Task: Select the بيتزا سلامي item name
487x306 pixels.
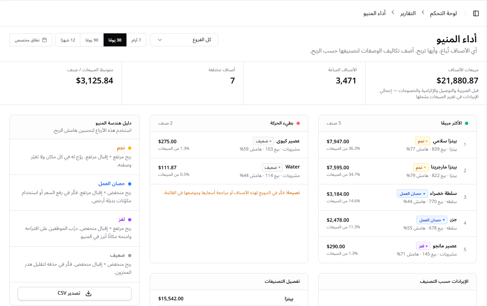Action: pyautogui.click(x=445, y=141)
